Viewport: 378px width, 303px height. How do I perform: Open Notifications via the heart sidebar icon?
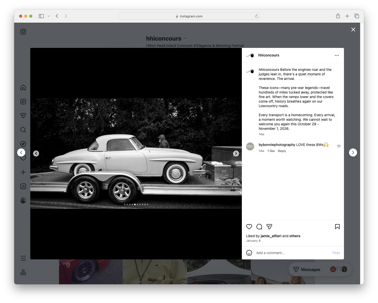23,158
